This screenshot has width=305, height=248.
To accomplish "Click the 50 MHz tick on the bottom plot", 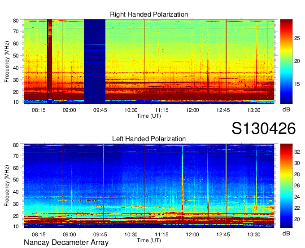I will click(16, 180).
